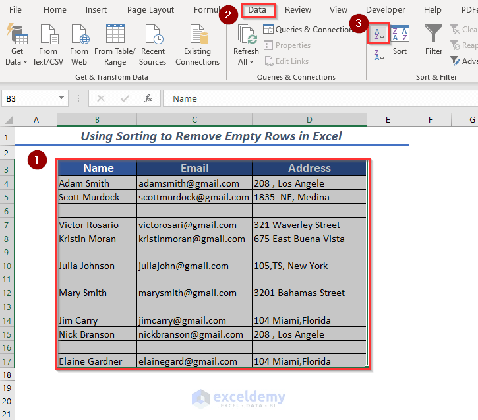Clear the applied filter
Screen dimensions: 478x420
(463, 30)
